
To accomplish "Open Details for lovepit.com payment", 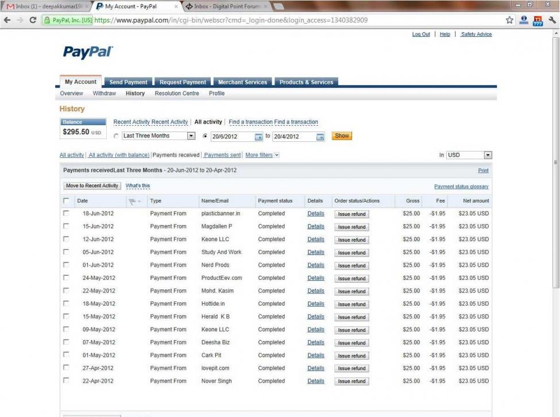I will [316, 368].
